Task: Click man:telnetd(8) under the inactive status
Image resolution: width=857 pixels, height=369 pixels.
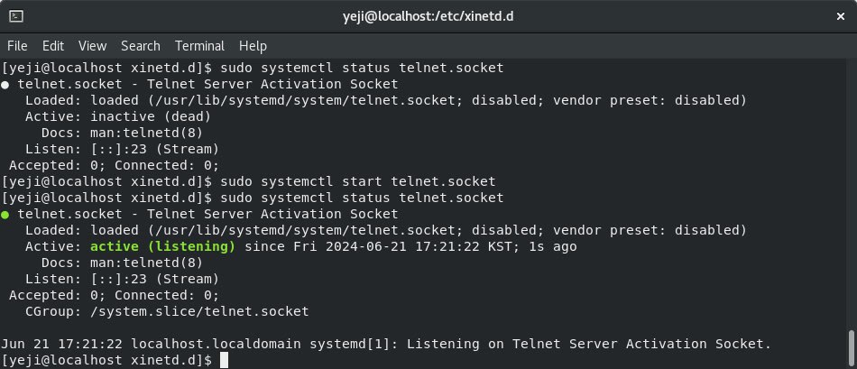Action: [x=146, y=133]
